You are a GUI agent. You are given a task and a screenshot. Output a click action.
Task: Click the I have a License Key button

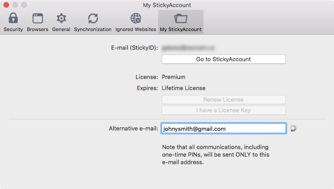tap(224, 110)
